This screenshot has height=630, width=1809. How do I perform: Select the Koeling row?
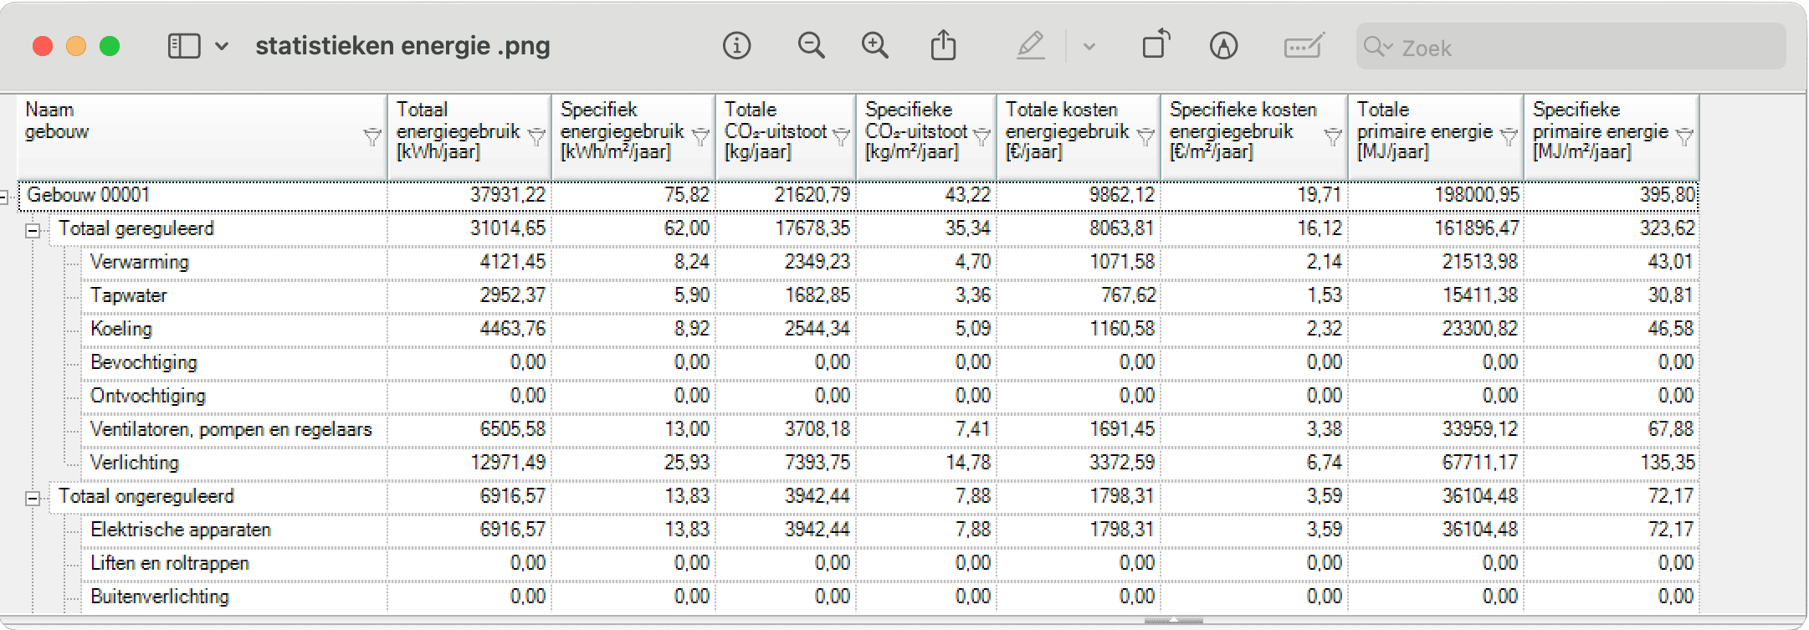pyautogui.click(x=890, y=329)
